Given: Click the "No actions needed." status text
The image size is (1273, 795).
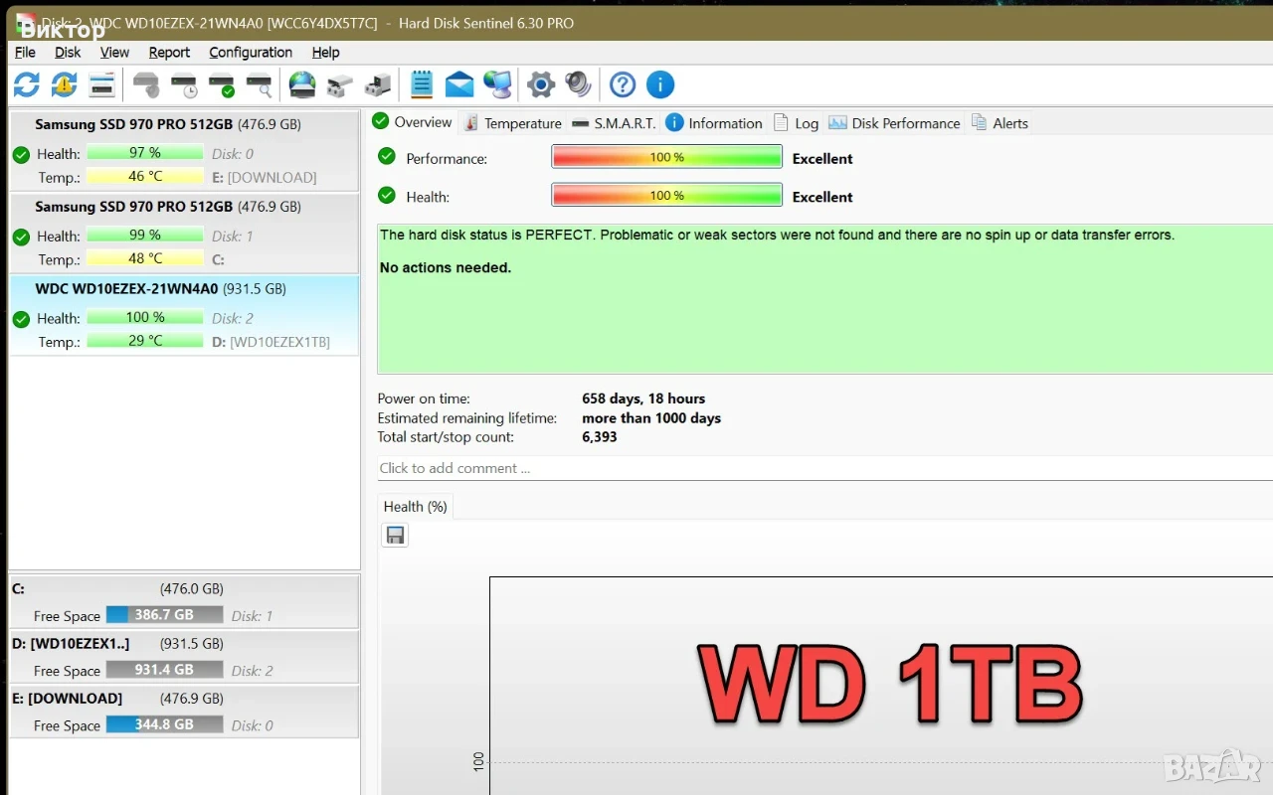Looking at the screenshot, I should (446, 267).
